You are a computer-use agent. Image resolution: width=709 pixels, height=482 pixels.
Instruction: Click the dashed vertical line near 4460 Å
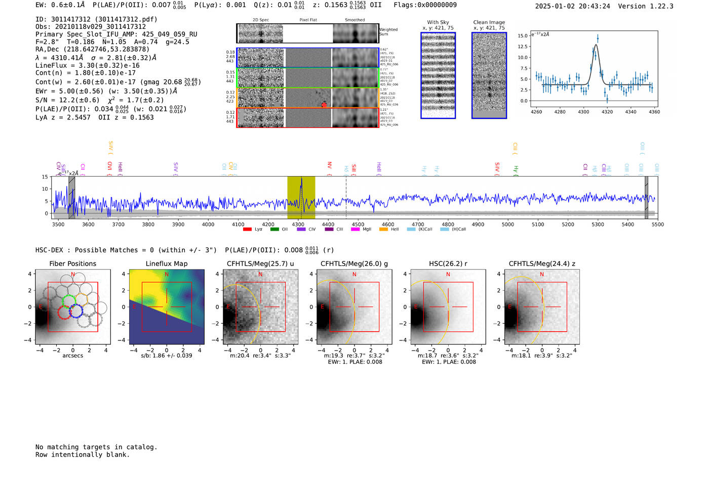point(346,198)
